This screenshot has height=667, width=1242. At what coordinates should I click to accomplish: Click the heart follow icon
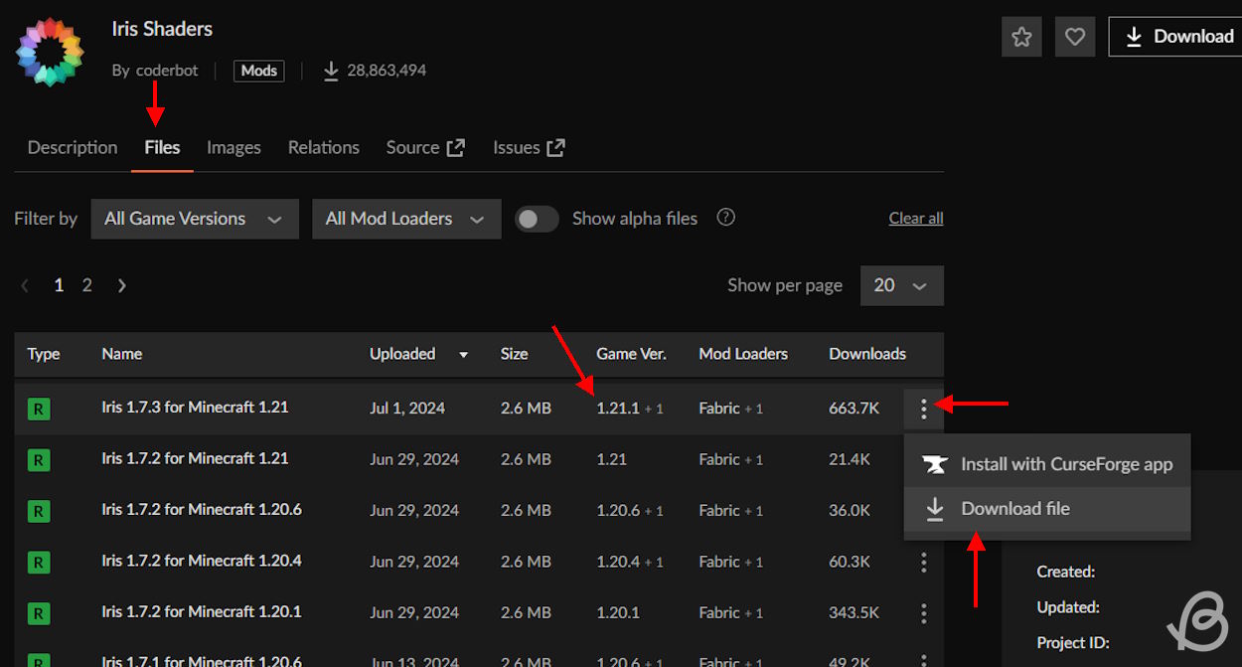point(1074,37)
